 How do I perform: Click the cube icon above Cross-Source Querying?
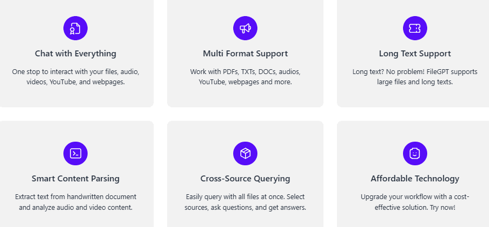click(245, 153)
